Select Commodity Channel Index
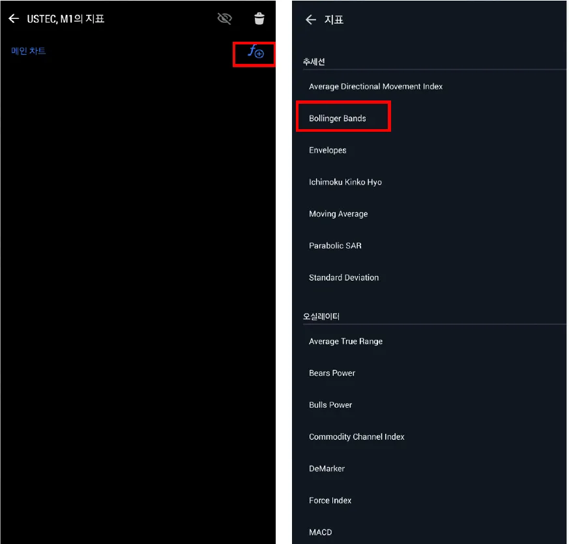 click(x=357, y=437)
